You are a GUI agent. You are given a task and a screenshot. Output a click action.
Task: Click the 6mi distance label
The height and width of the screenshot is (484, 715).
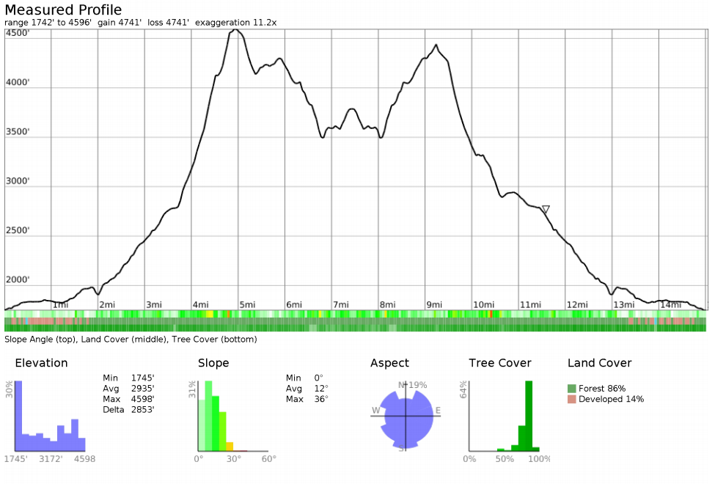(294, 305)
